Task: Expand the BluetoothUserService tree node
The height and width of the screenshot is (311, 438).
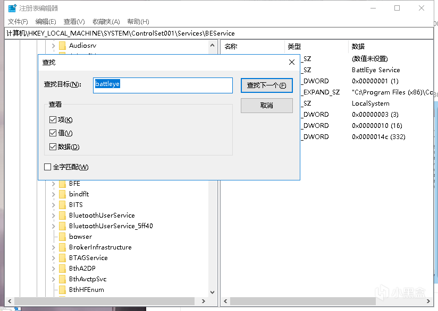Action: [x=53, y=215]
